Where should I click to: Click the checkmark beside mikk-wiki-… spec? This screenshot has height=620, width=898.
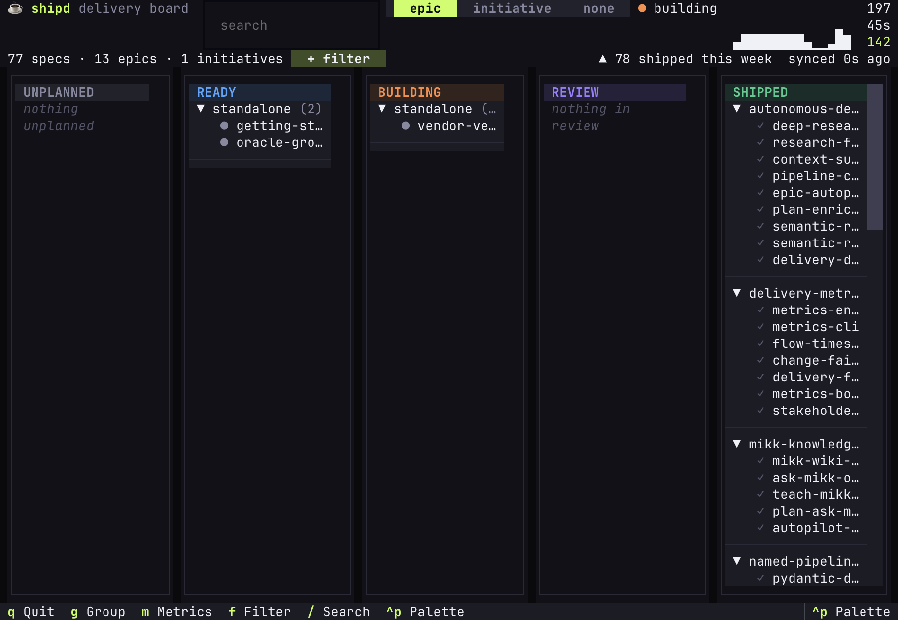tap(760, 461)
